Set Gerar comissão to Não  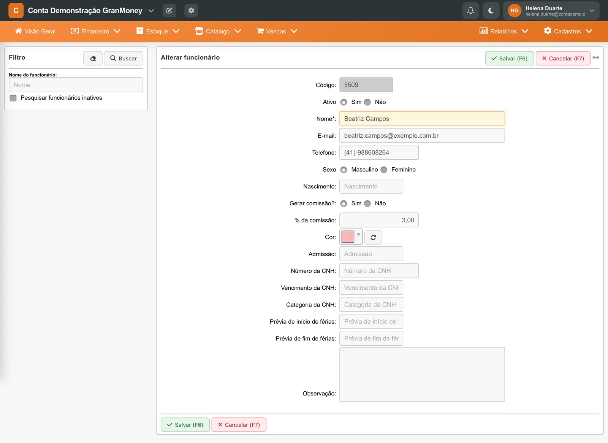[367, 204]
